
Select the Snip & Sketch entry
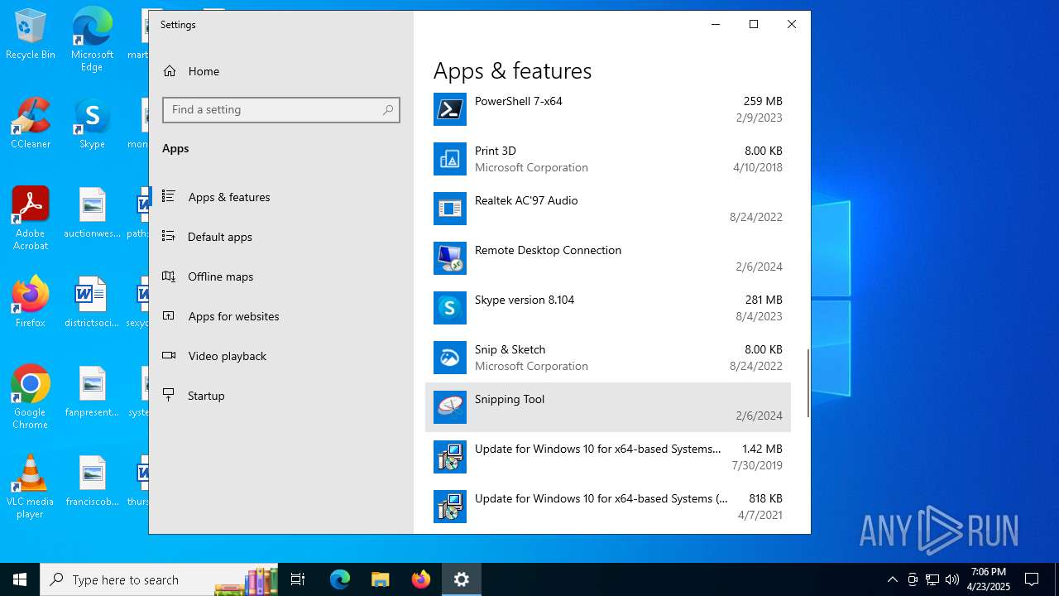coord(608,358)
